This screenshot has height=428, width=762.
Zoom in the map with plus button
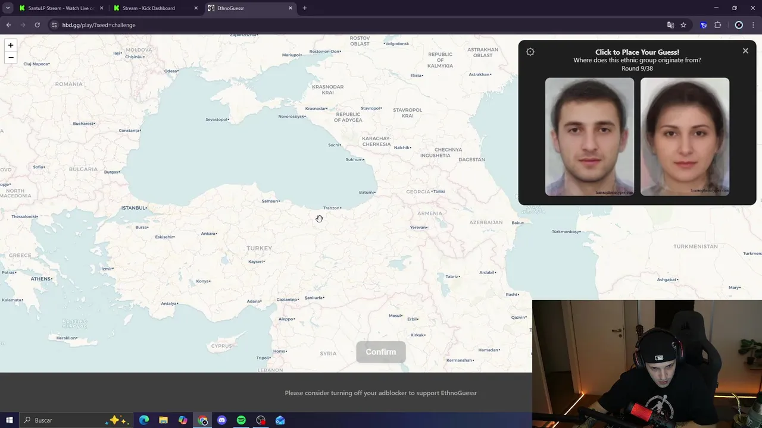coord(11,45)
